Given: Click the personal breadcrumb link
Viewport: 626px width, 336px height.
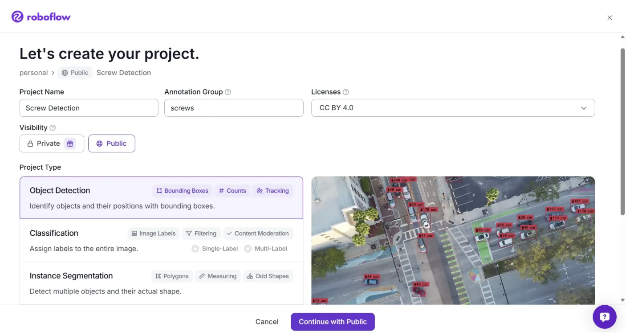Looking at the screenshot, I should pos(33,73).
